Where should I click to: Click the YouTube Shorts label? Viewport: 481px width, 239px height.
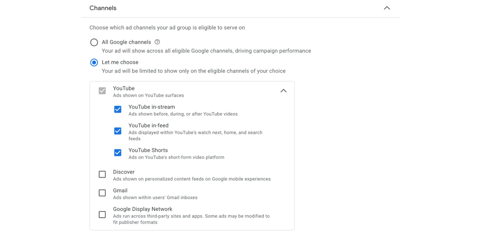click(x=148, y=150)
